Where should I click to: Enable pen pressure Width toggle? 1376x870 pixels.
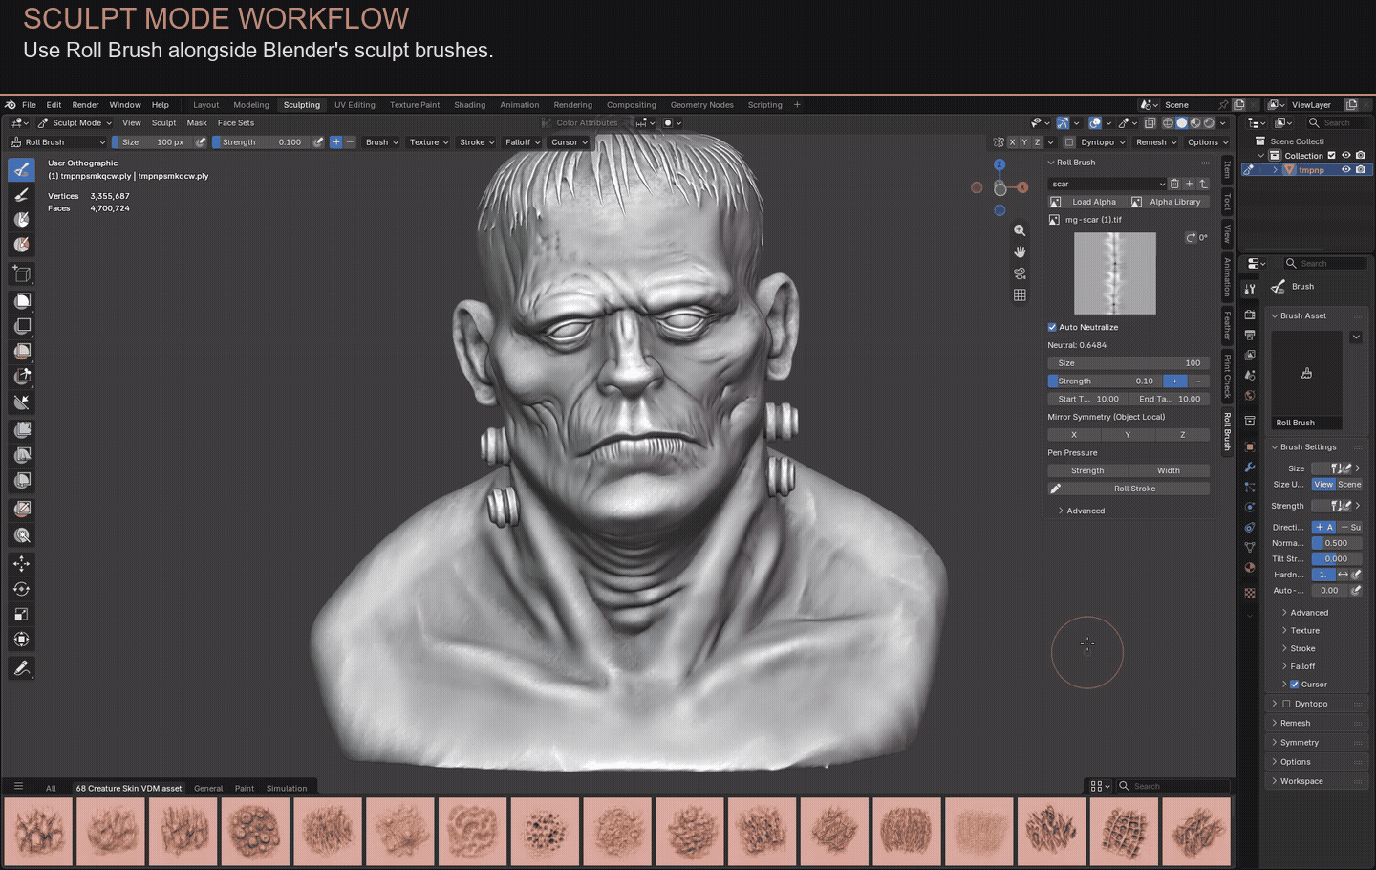pyautogui.click(x=1169, y=470)
